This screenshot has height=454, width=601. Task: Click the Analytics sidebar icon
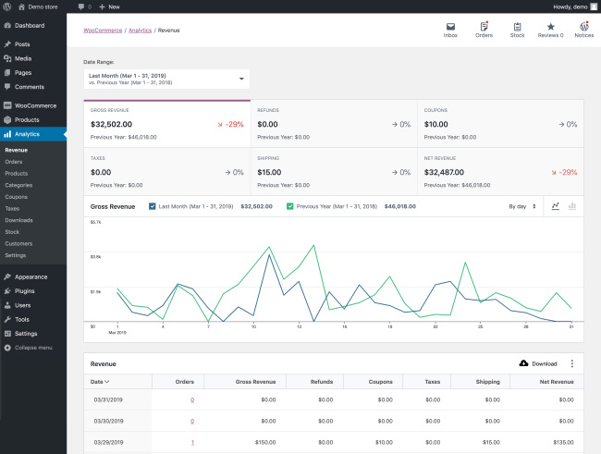coord(7,134)
